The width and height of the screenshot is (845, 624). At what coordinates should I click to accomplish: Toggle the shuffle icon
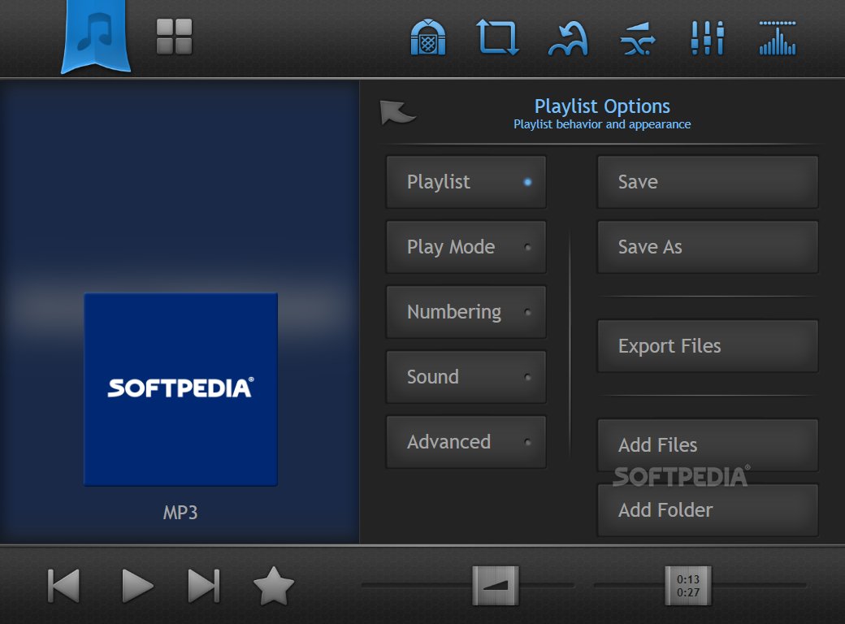click(x=638, y=38)
